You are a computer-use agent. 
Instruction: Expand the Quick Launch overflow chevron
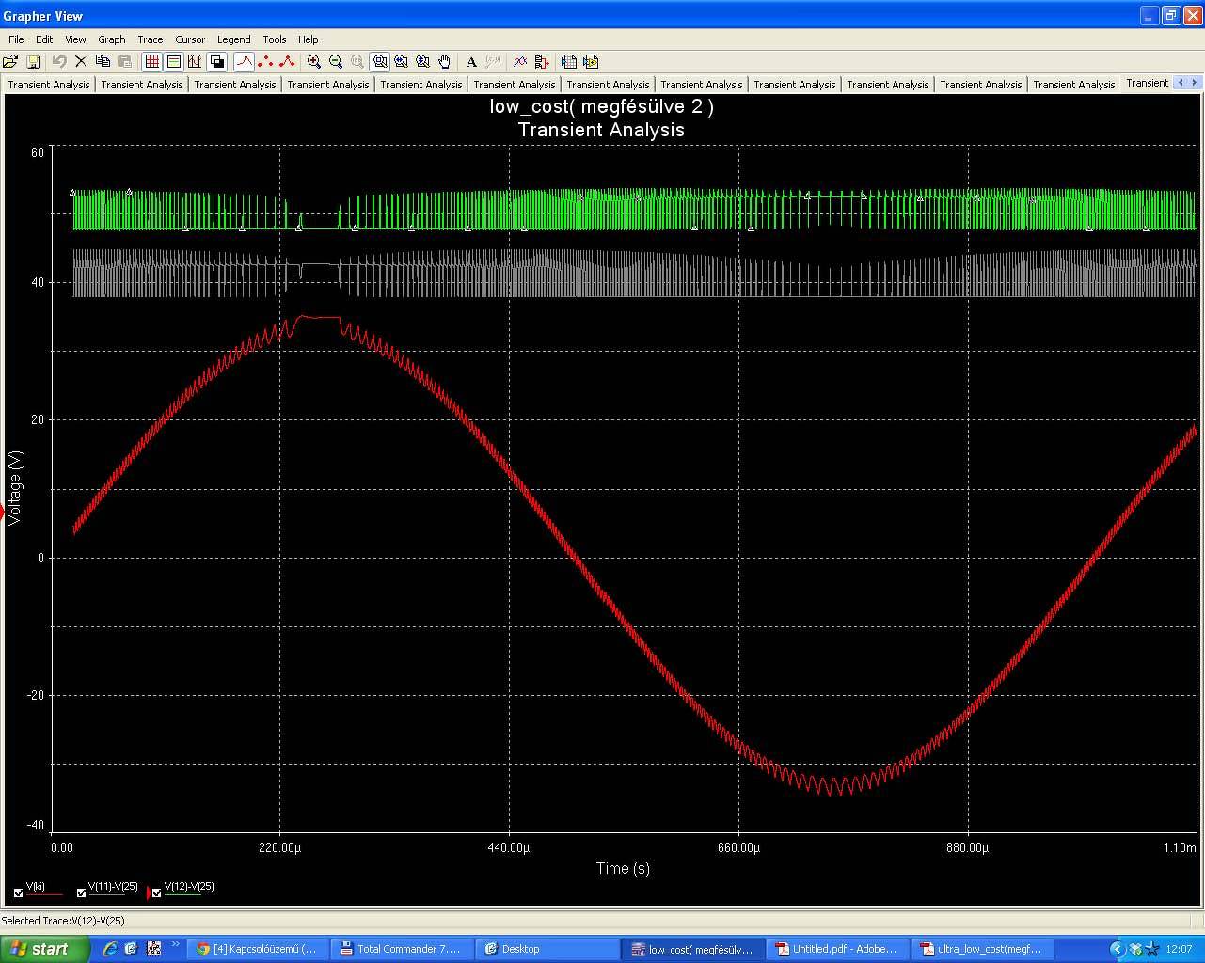tap(175, 945)
